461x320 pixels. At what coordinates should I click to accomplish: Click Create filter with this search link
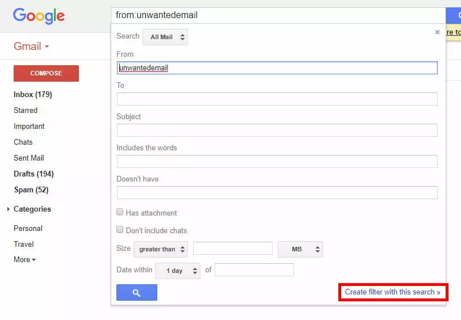tap(392, 292)
